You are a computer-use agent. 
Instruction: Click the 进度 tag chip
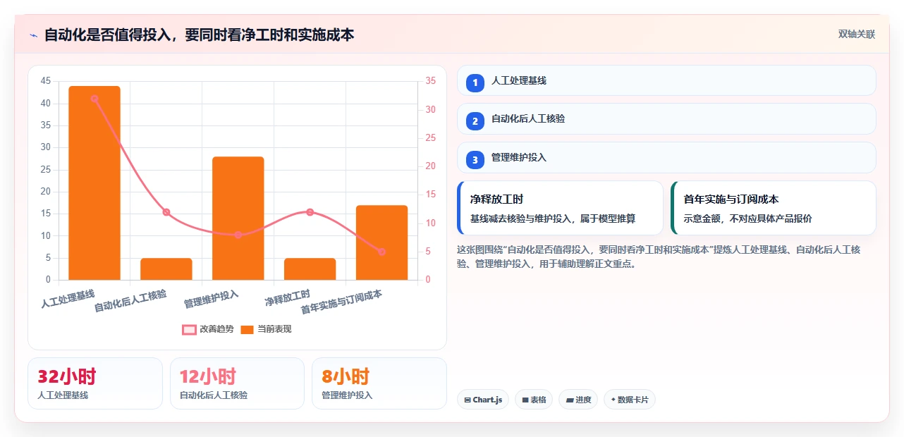(578, 400)
